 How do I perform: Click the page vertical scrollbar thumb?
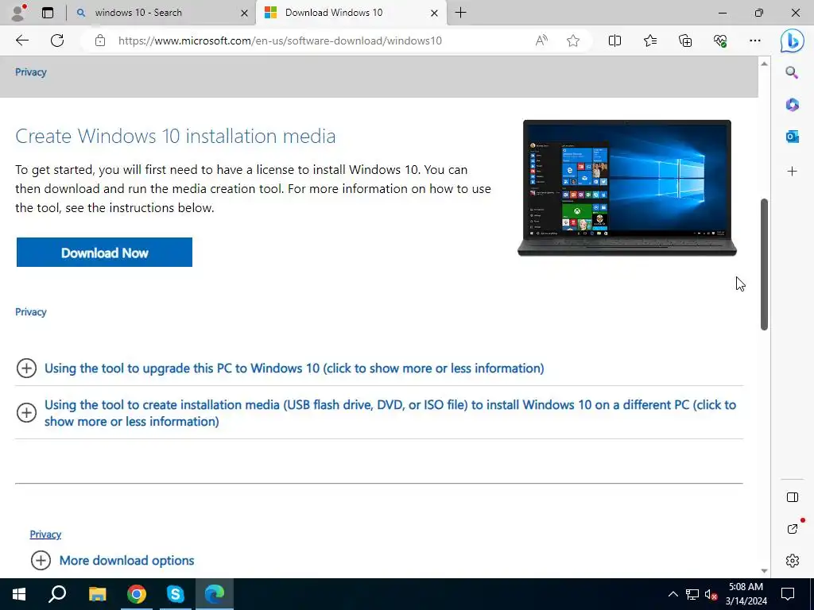pos(764,264)
